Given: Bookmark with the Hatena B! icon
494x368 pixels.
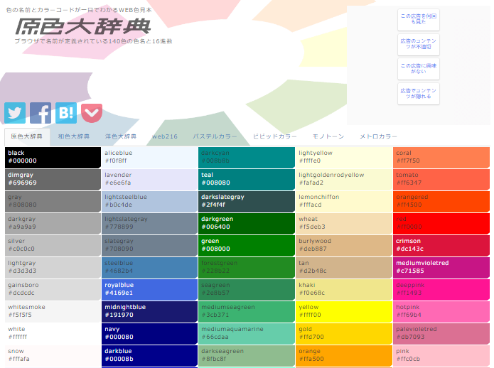Looking at the screenshot, I should (66, 112).
